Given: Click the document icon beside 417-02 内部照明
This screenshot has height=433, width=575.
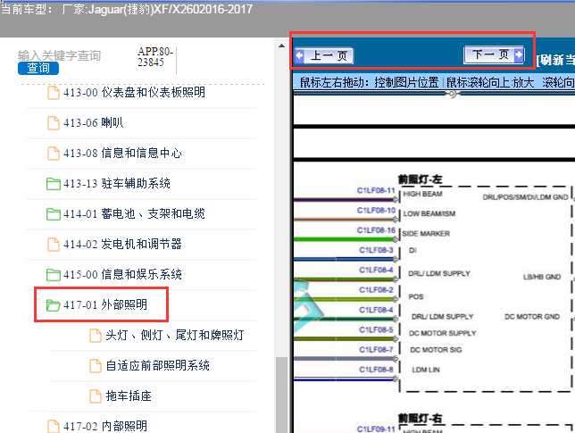Looking at the screenshot, I should coord(54,427).
